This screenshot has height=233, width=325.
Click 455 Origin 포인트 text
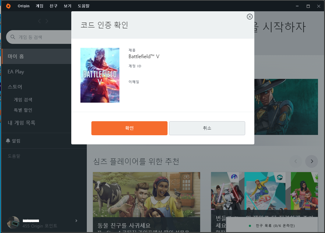click(x=40, y=226)
